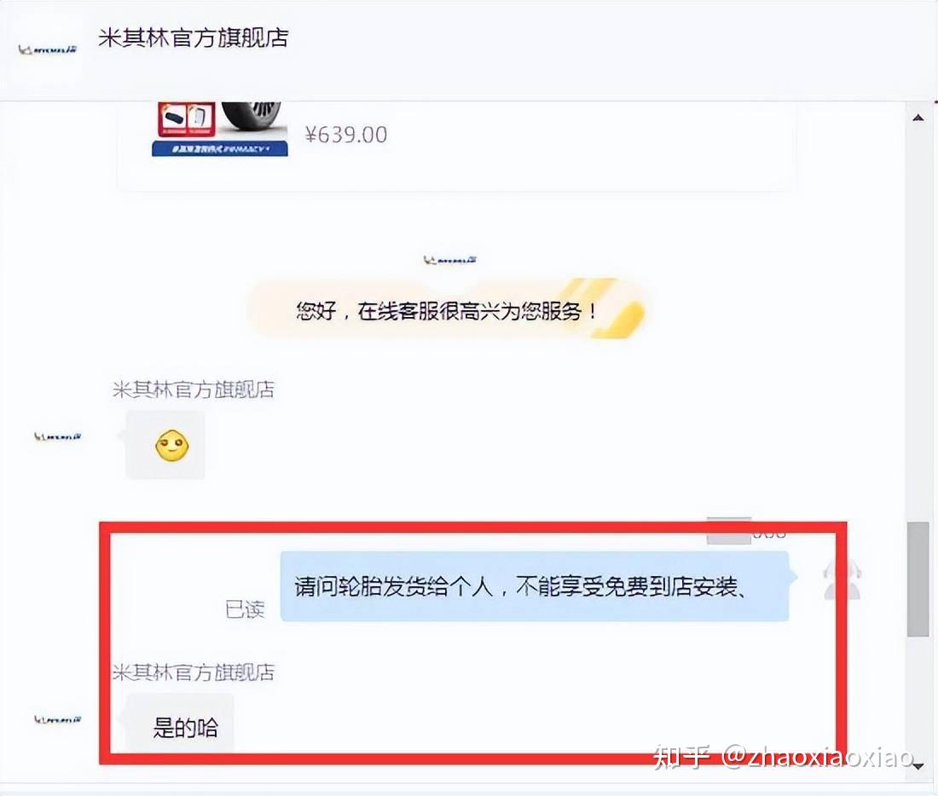
Task: Click the scrollbar up arrow
Action: (918, 118)
